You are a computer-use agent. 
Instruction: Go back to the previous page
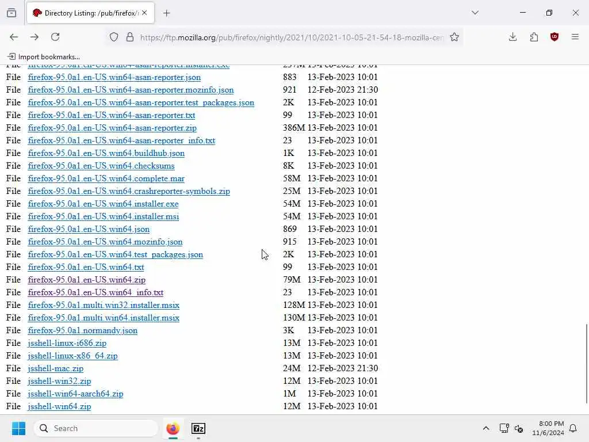[x=14, y=37]
